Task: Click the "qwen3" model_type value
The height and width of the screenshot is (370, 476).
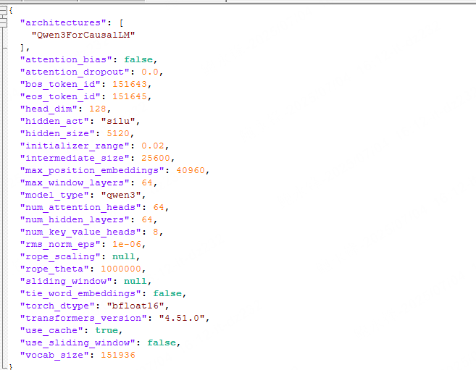Action: (121, 195)
